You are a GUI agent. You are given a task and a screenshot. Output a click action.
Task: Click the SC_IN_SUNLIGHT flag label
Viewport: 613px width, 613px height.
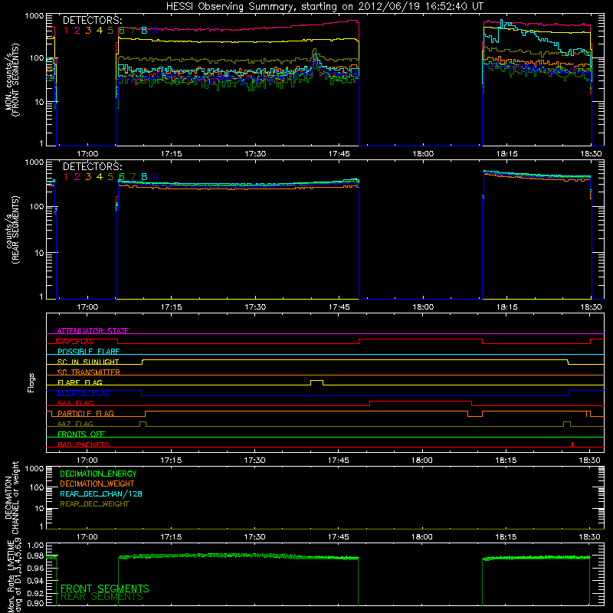[x=88, y=362]
